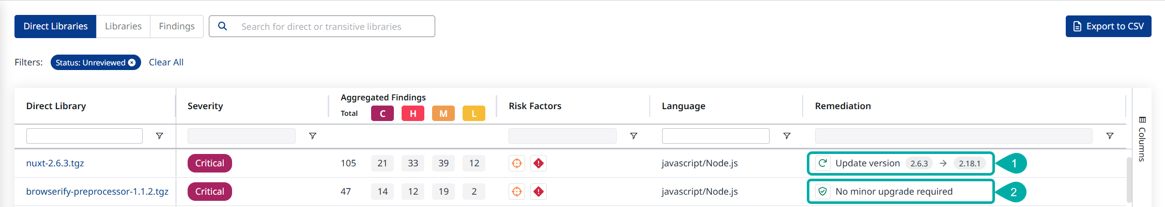Click the search magnifier icon
1165x207 pixels.
pos(222,26)
